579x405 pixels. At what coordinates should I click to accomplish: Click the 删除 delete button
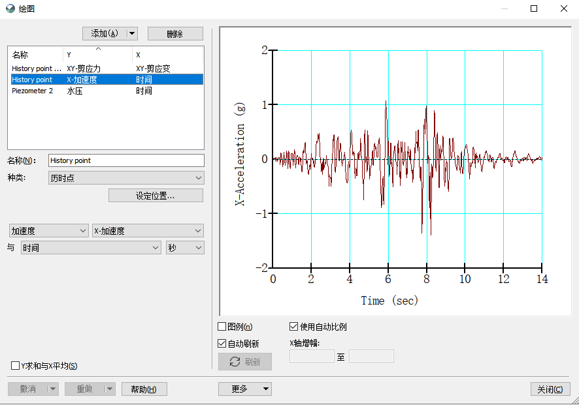tap(175, 34)
